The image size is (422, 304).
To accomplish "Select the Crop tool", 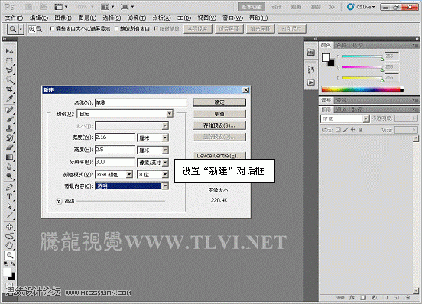I will [x=9, y=89].
